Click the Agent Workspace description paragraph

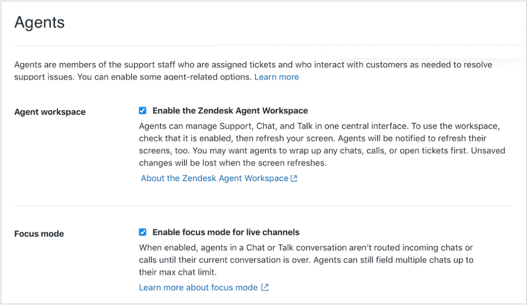[x=322, y=145]
